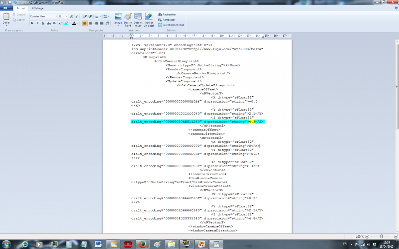The height and width of the screenshot is (249, 399).
Task: Apply the font color A
Action: (74, 23)
